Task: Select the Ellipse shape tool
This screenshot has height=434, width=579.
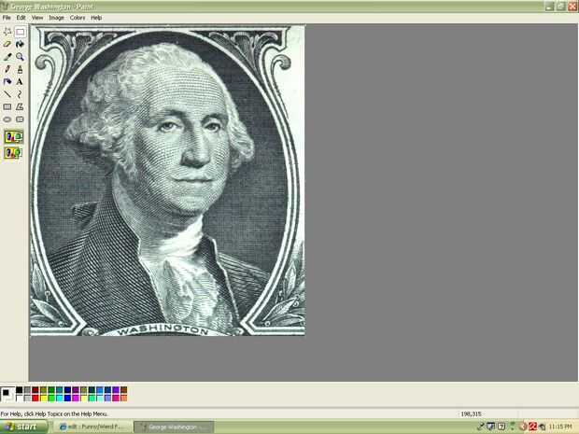Action: (7, 119)
